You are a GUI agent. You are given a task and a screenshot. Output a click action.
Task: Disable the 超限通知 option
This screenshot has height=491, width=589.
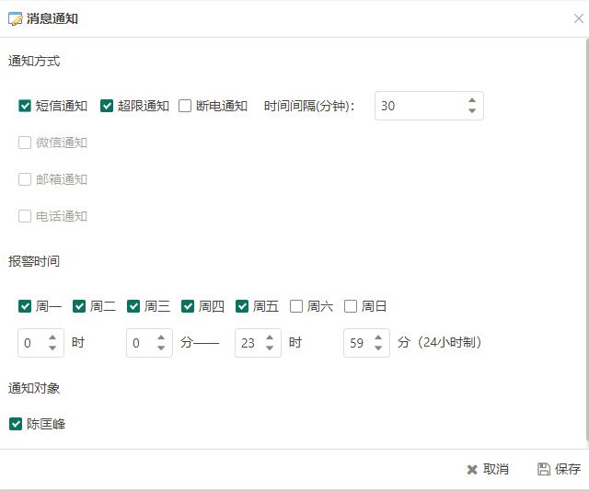107,106
